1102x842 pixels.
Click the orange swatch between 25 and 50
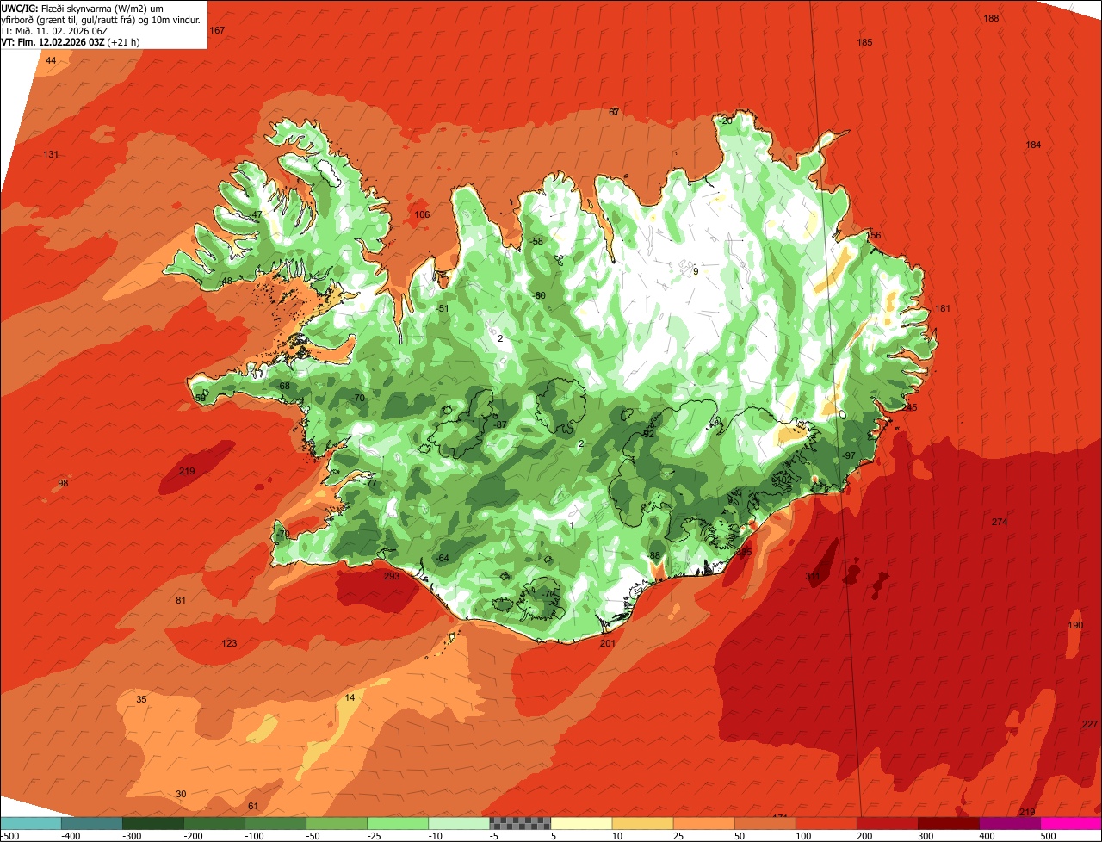703,823
